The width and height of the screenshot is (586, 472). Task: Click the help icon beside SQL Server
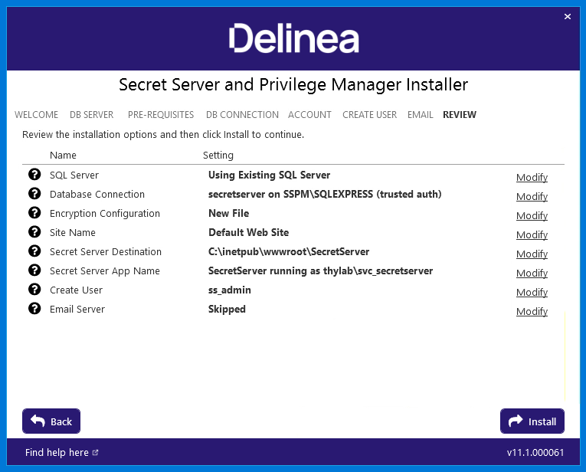(34, 175)
